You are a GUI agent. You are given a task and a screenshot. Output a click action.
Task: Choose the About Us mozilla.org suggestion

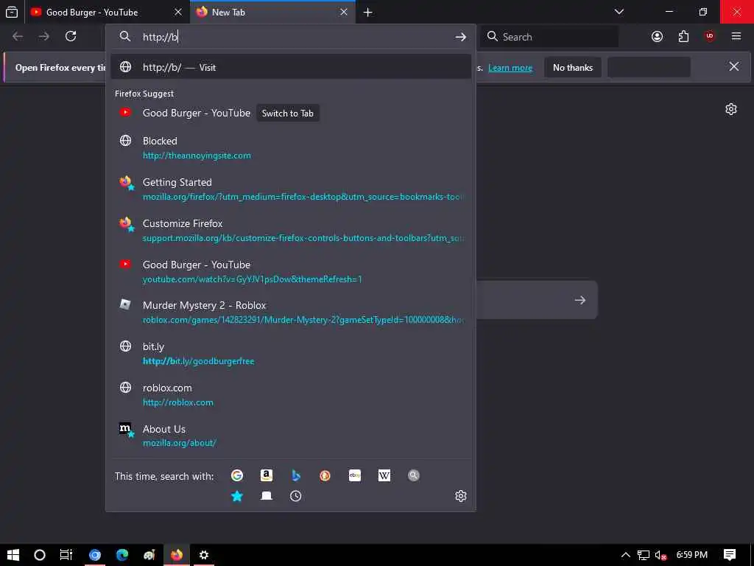click(x=291, y=436)
